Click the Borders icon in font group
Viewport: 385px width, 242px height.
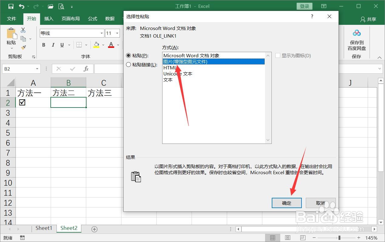[79, 45]
